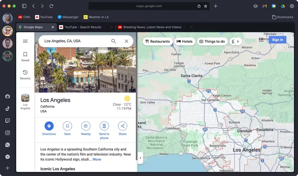Open the YouTube bookmark
Viewport: 298px width, 176px height.
(x=44, y=17)
